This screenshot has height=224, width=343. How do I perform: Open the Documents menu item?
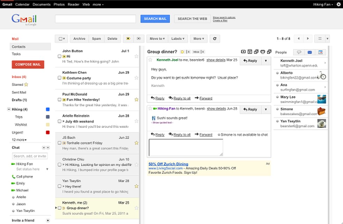click(41, 4)
